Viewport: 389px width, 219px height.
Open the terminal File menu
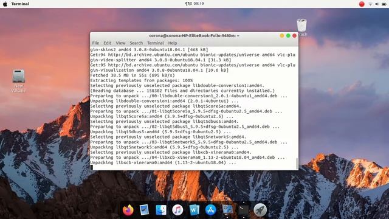pyautogui.click(x=95, y=43)
